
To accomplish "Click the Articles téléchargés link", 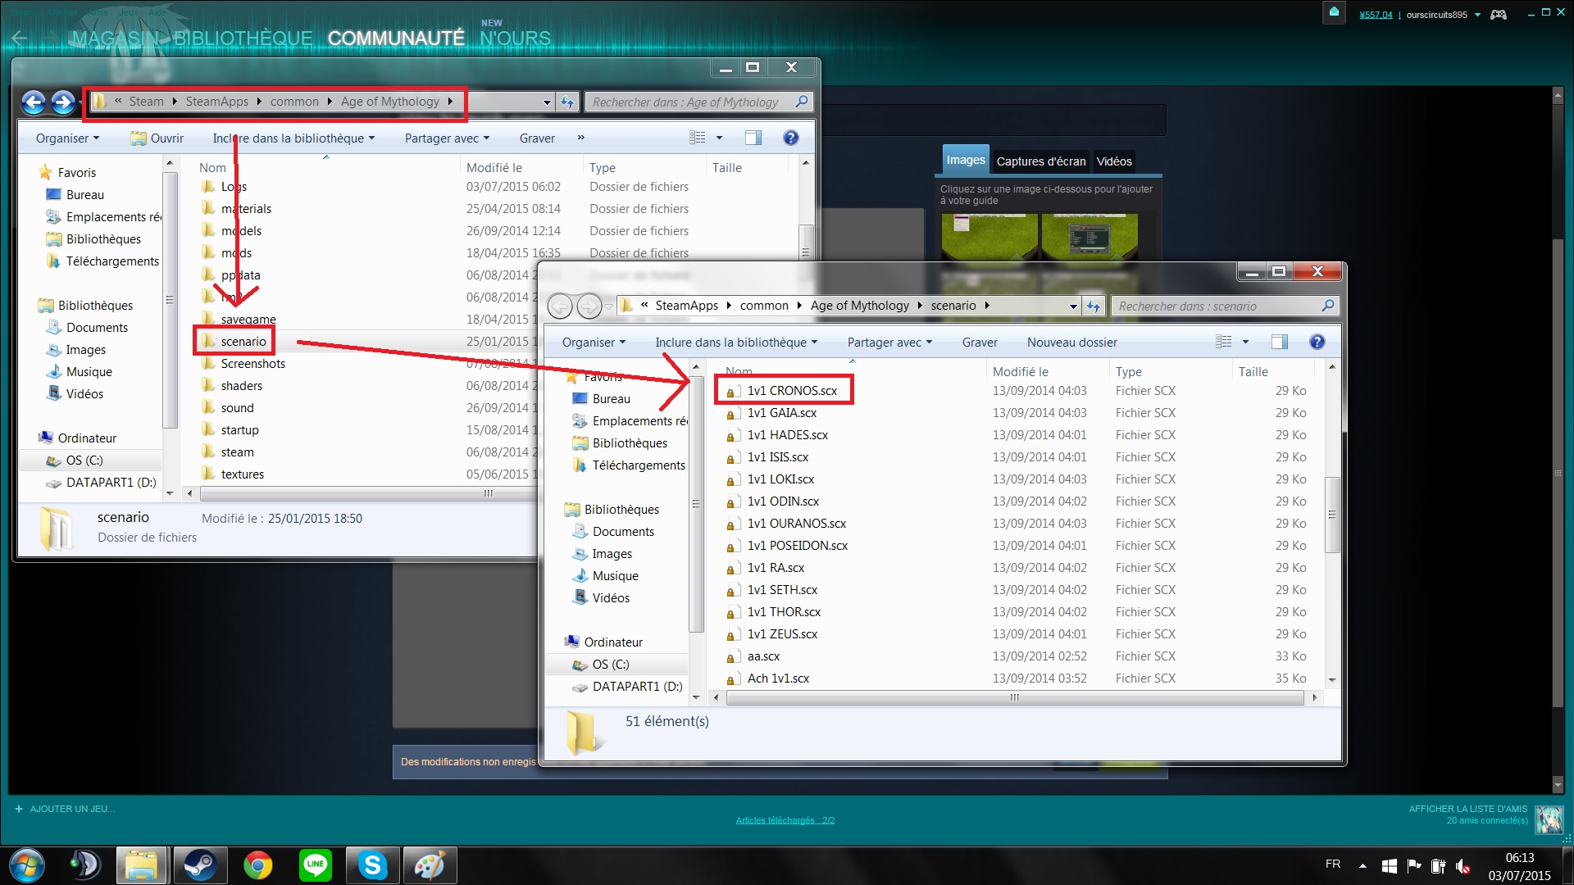I will (785, 820).
